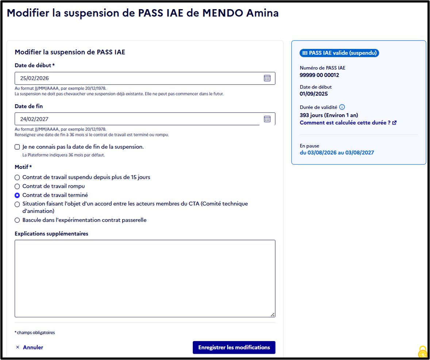The width and height of the screenshot is (430, 360).
Task: Check 'Je ne connais pas la date de fin'
Action: point(17,147)
